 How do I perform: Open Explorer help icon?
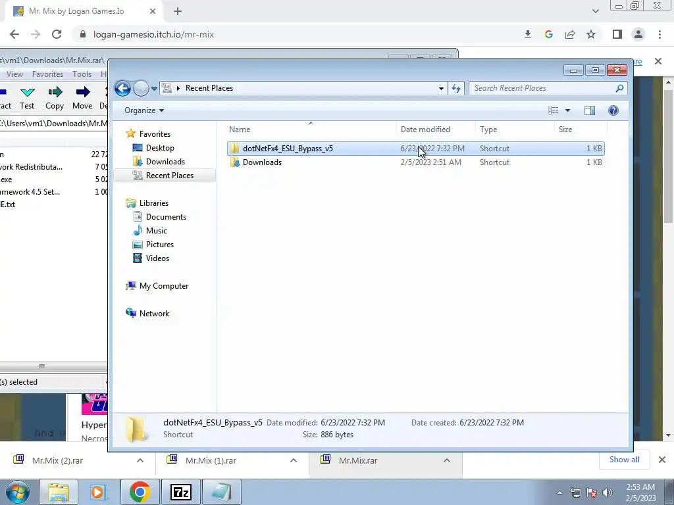(613, 110)
